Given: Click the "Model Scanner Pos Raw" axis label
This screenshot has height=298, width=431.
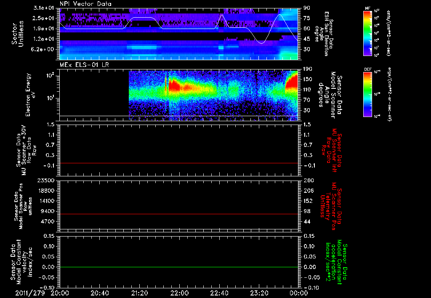Looking at the screenshot, I should (23, 206).
